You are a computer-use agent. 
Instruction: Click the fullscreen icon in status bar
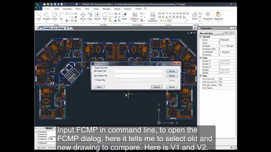pos(235,147)
